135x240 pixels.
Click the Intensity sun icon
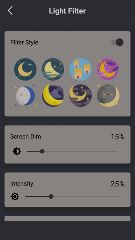pos(15,196)
